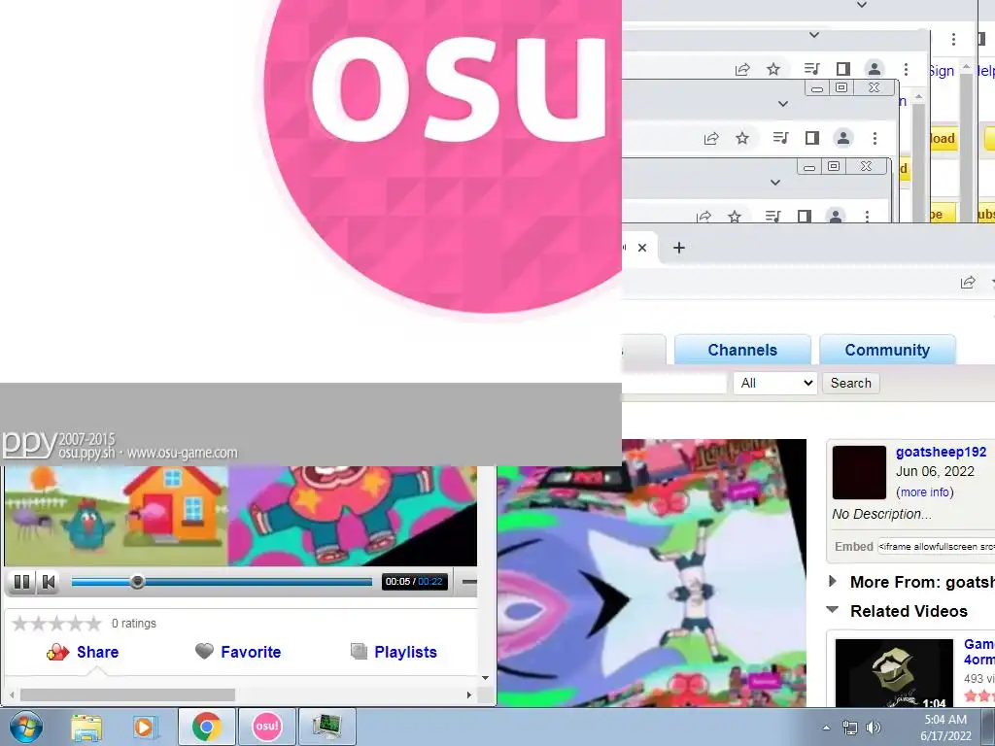Click the blue video progress track
This screenshot has height=746, width=995.
[222, 582]
